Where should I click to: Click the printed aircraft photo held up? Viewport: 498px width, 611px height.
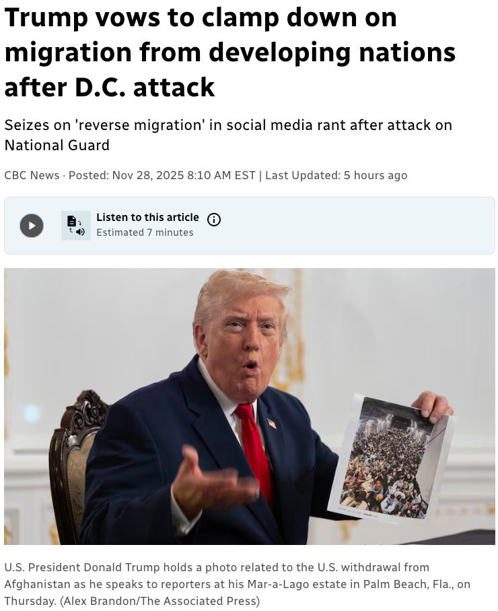[390, 457]
